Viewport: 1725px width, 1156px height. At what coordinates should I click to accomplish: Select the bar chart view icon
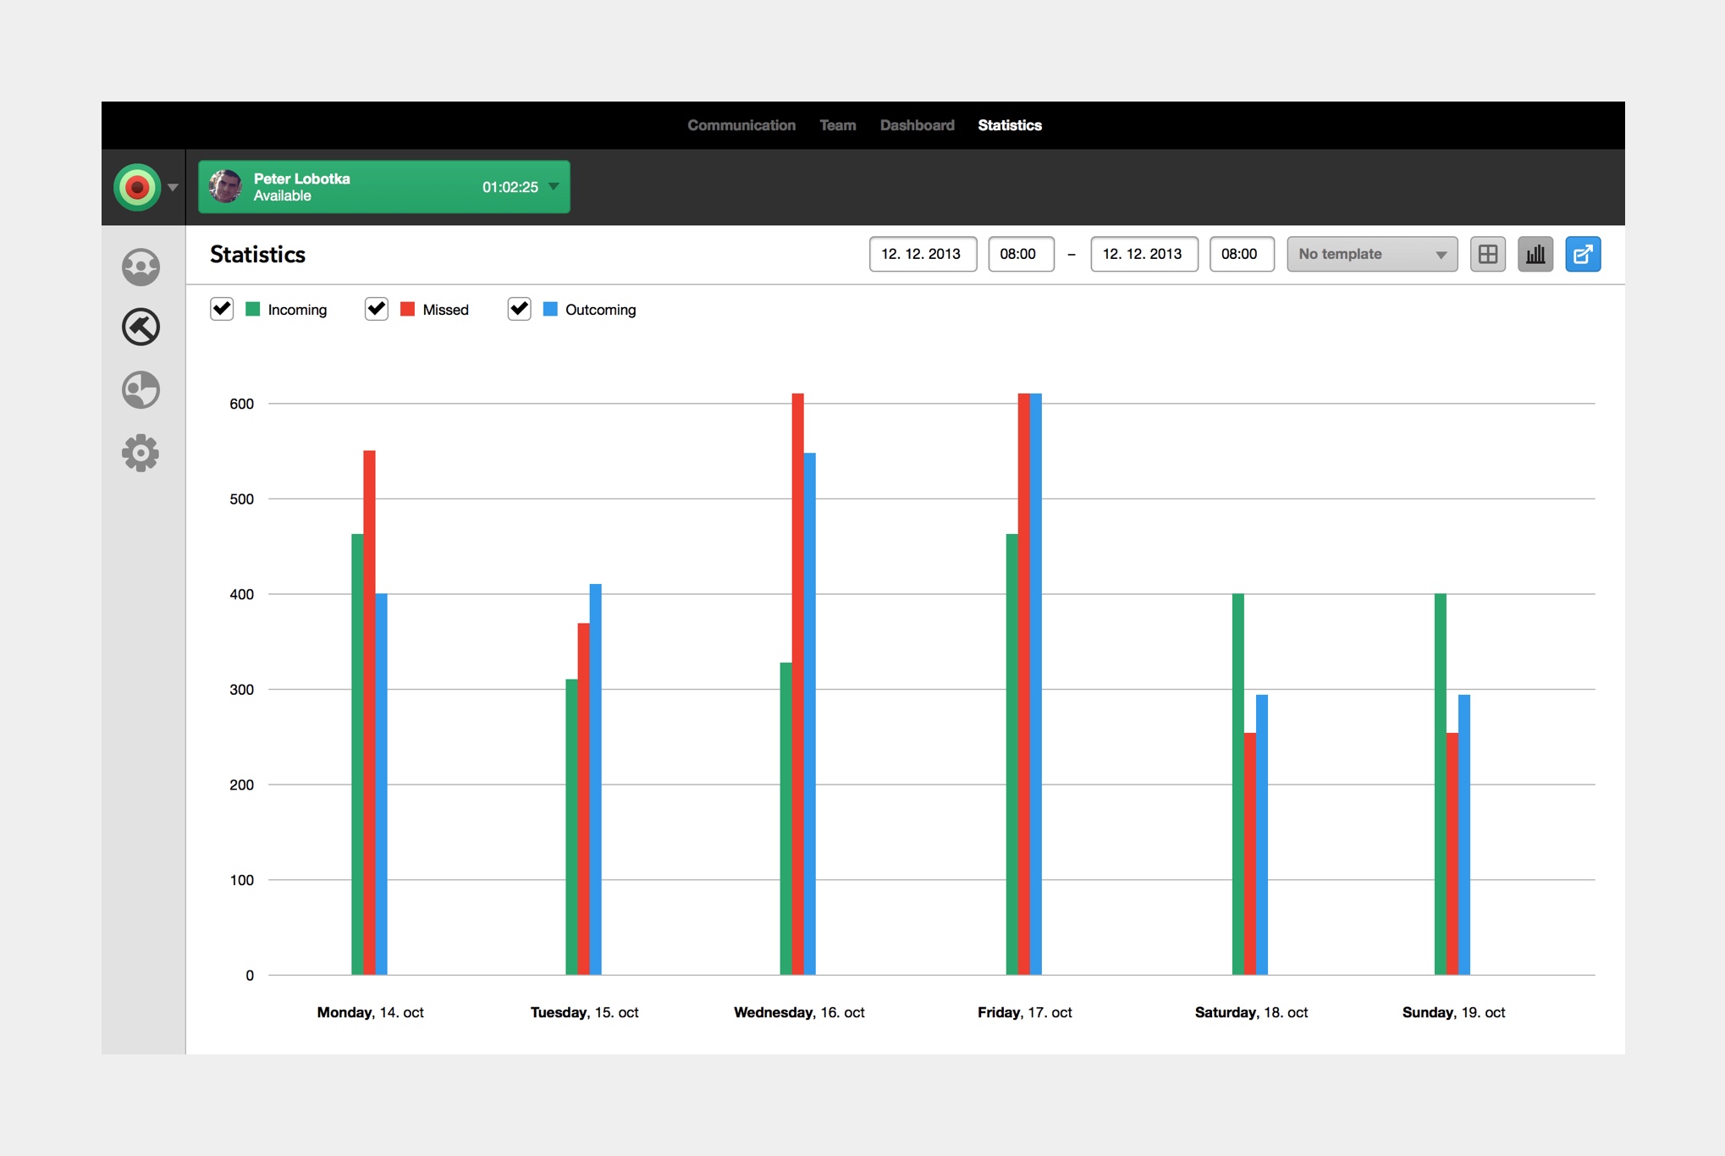click(1535, 254)
